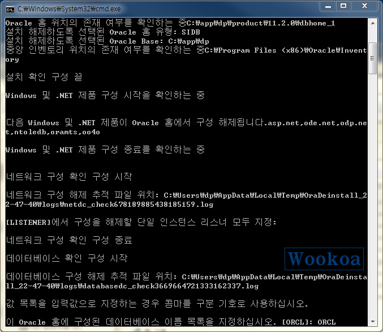Click the window title text cmd.exe
Image resolution: width=383 pixels, height=332 pixels.
point(69,9)
